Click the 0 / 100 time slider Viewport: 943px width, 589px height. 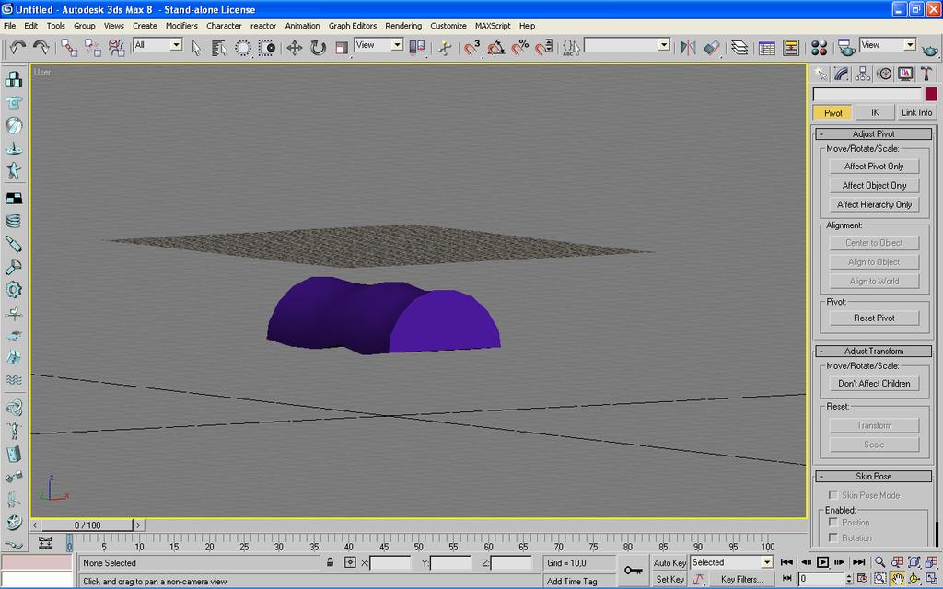pyautogui.click(x=87, y=525)
